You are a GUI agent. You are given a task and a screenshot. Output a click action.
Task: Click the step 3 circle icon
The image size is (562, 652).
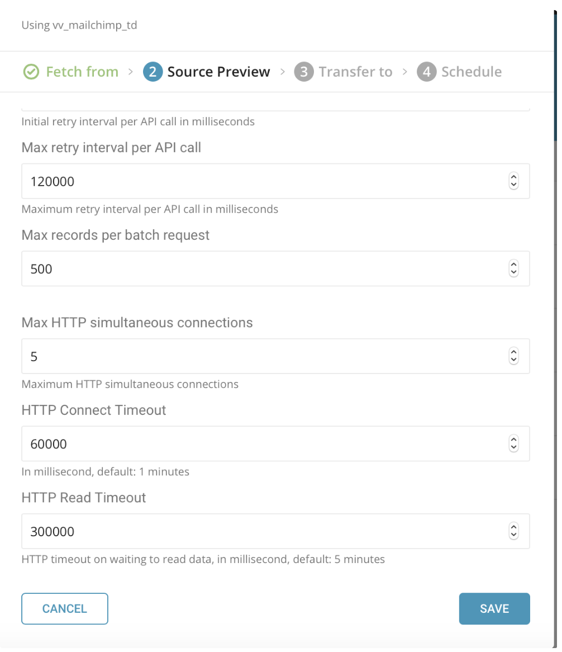click(x=304, y=72)
